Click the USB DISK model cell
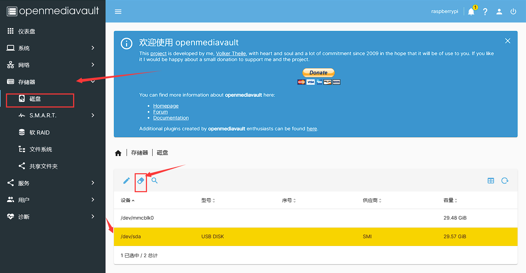The image size is (526, 273). click(213, 236)
